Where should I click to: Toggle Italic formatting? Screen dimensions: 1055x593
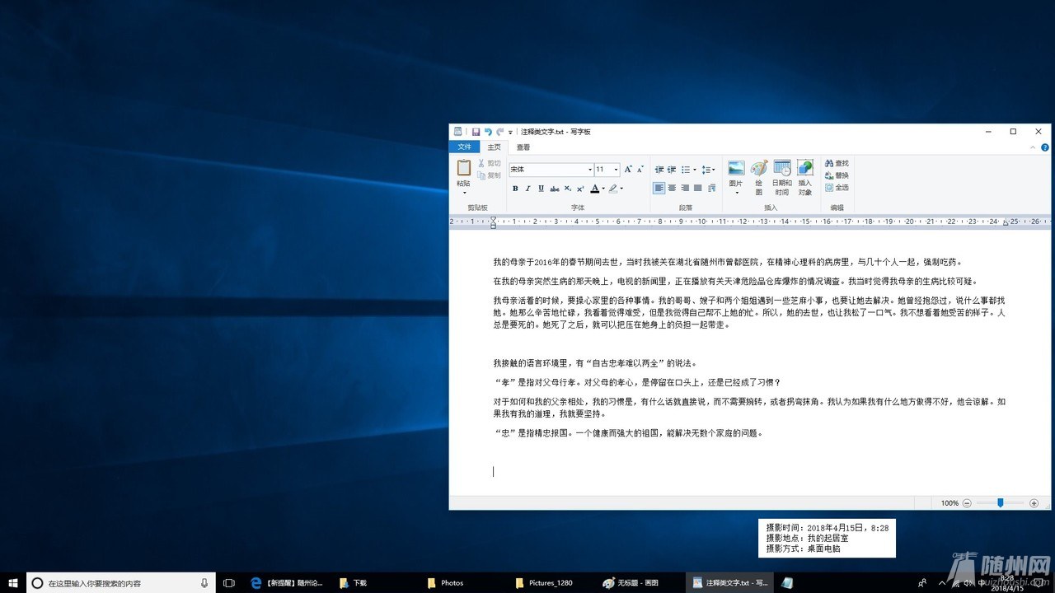[528, 189]
